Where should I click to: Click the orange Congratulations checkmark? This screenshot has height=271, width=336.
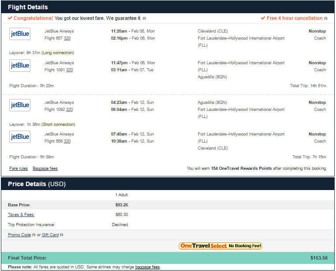(10, 18)
